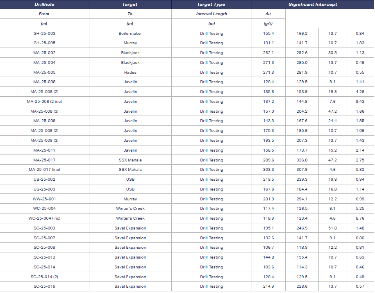Screen dimensions: 375x293
Task: Select the 30.5 interval length value
Action: (x=332, y=53)
